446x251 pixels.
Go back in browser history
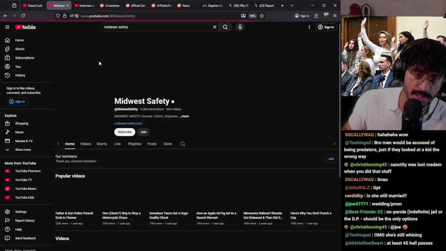pos(5,16)
